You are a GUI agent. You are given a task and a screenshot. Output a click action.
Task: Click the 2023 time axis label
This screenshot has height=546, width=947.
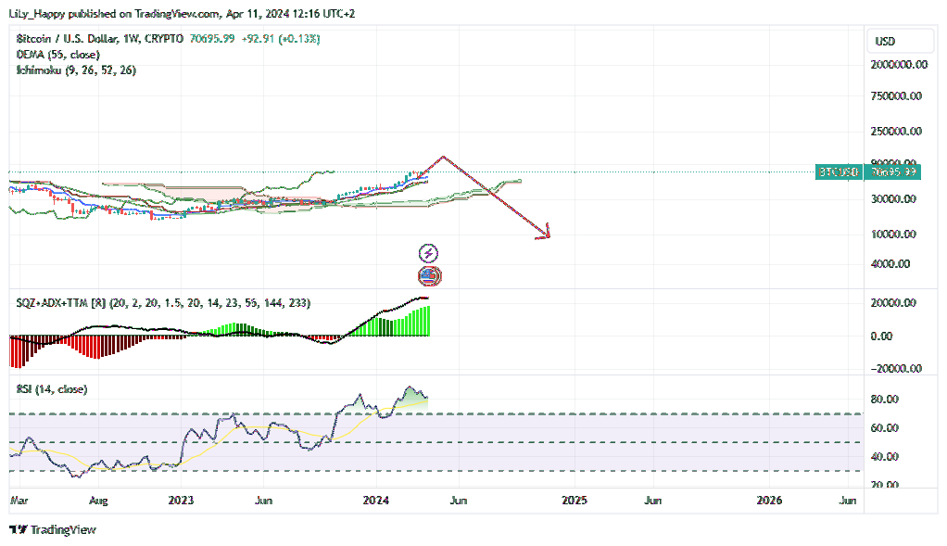point(181,500)
